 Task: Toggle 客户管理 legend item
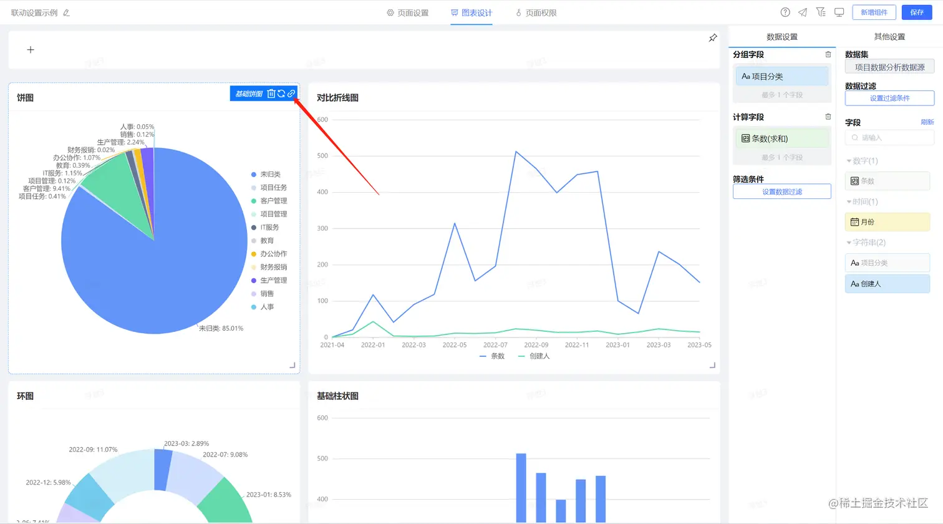coord(269,201)
